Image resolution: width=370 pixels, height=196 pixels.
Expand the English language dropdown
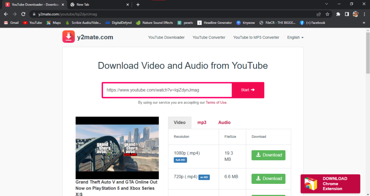pos(295,38)
